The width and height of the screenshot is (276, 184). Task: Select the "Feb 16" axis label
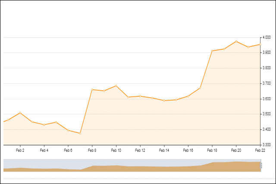click(188, 150)
